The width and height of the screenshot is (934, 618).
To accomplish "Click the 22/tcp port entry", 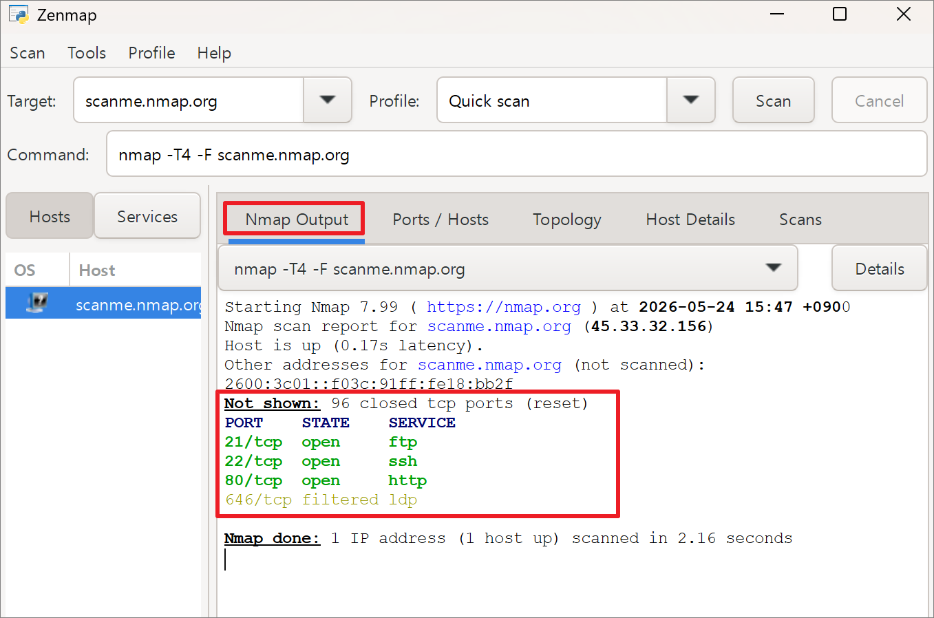I will [253, 461].
